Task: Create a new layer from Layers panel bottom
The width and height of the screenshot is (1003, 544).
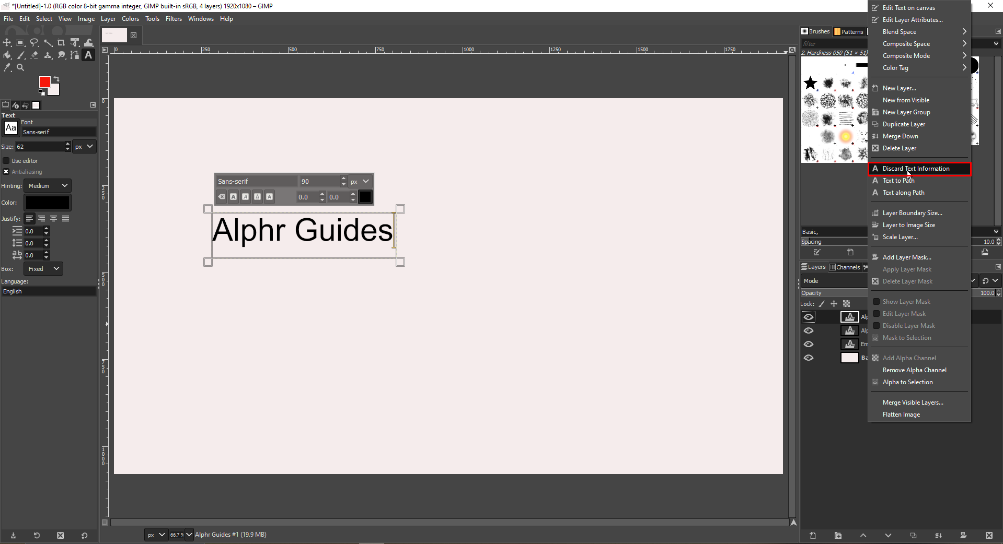Action: 813,536
